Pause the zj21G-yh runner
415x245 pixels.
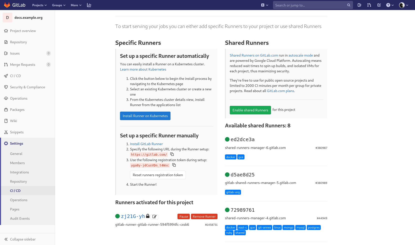point(184,216)
